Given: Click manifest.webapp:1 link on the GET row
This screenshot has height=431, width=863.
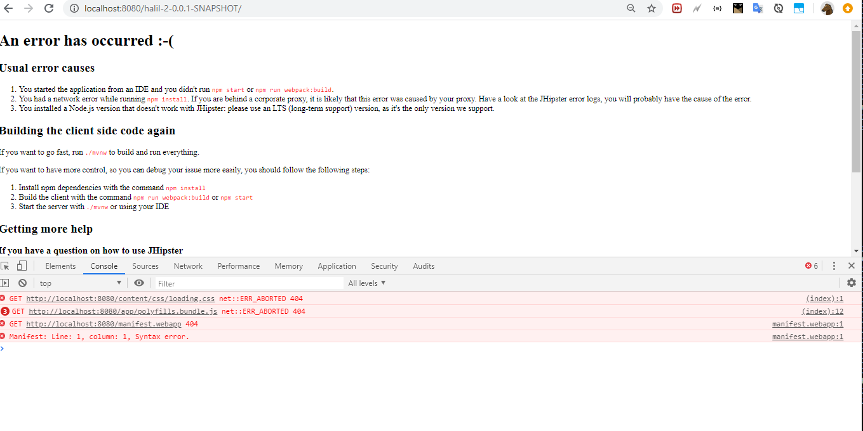Looking at the screenshot, I should tap(808, 324).
